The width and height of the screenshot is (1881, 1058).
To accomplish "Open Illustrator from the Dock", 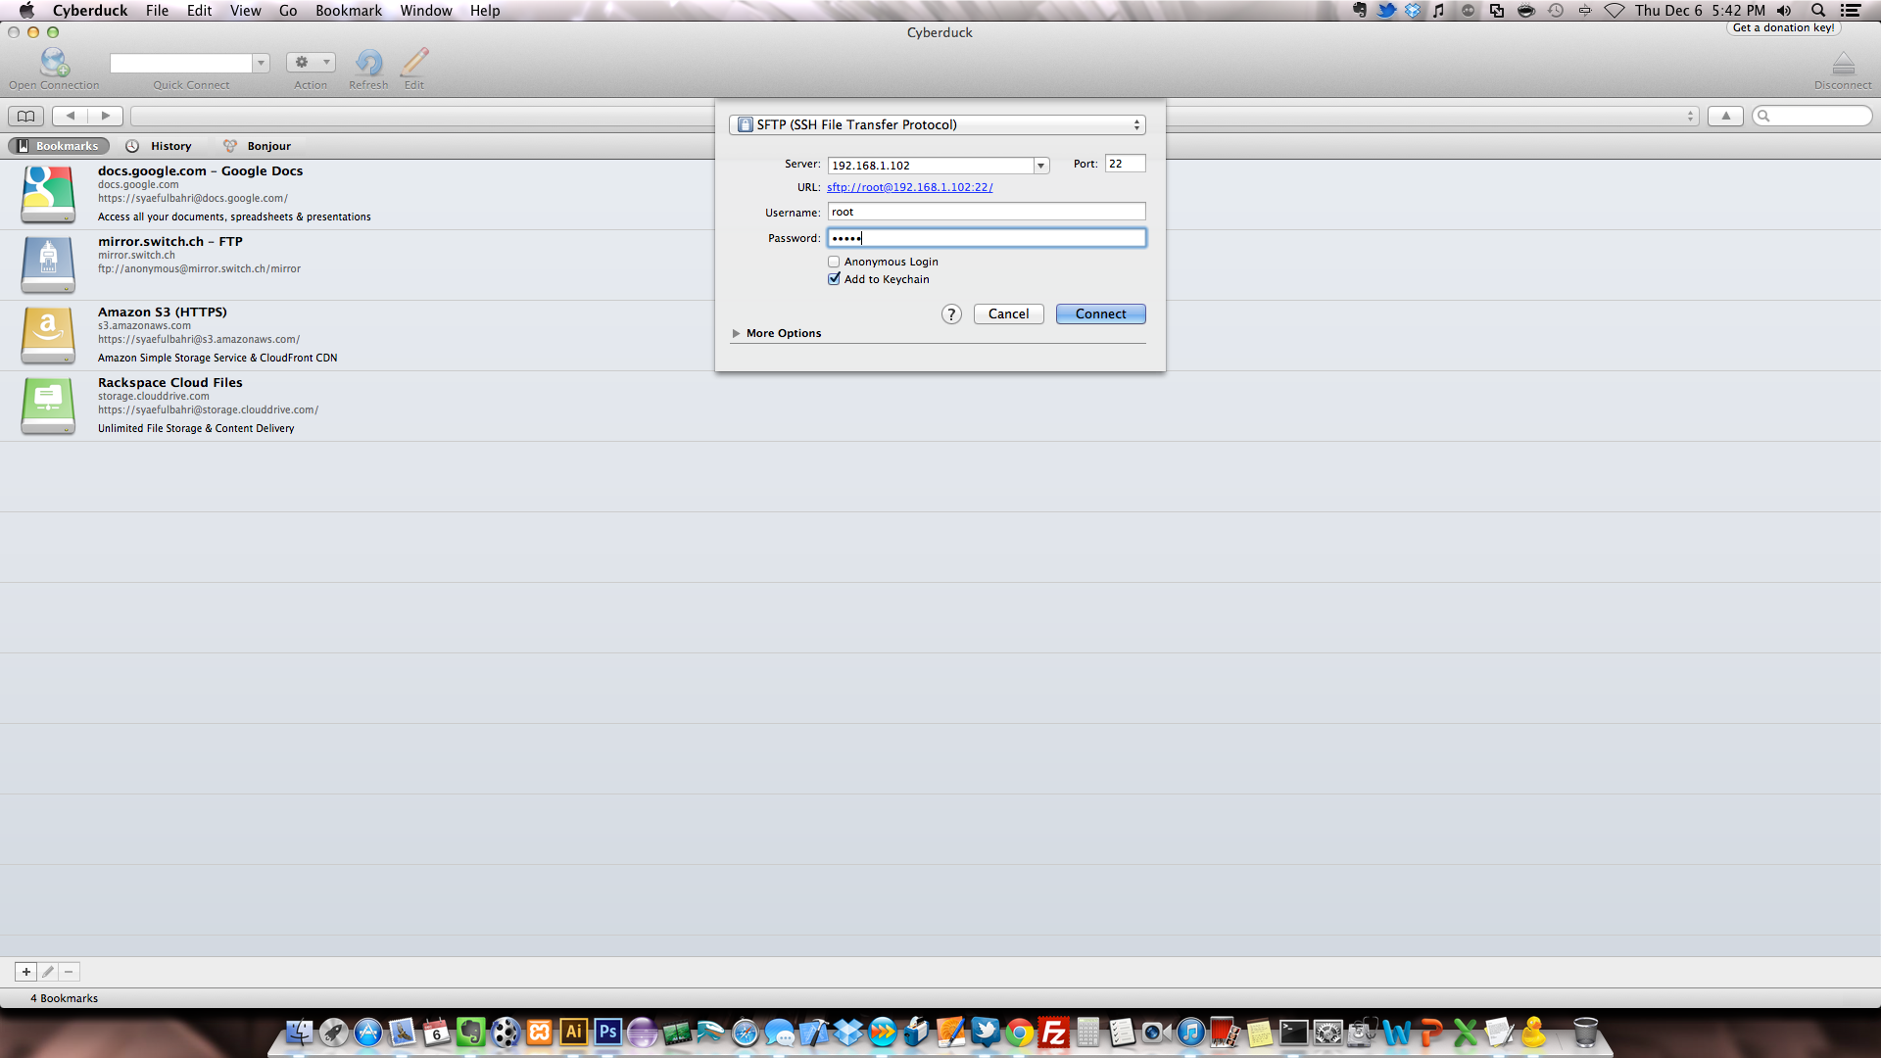I will [573, 1033].
